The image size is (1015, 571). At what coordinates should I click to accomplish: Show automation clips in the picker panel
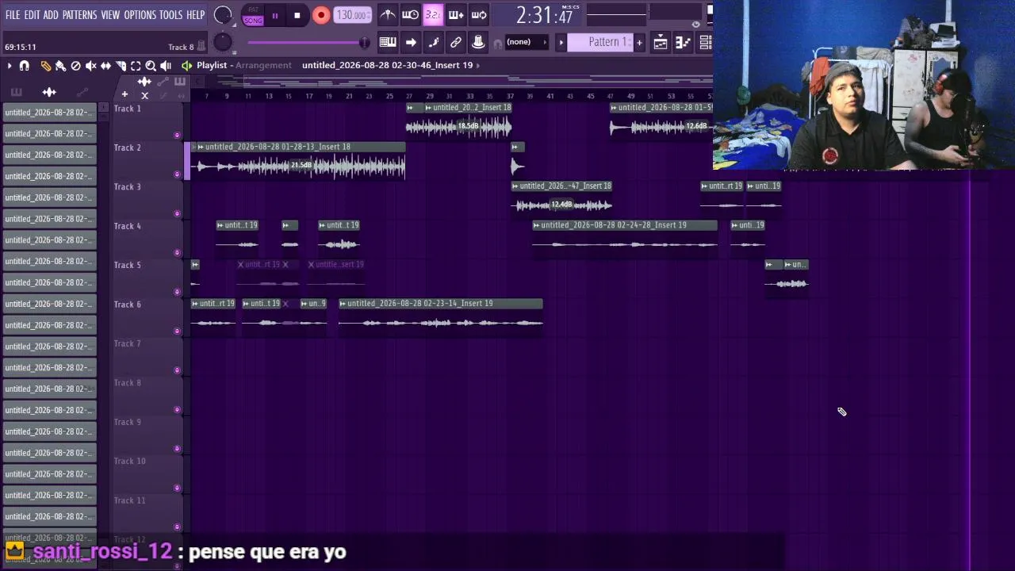[x=82, y=92]
